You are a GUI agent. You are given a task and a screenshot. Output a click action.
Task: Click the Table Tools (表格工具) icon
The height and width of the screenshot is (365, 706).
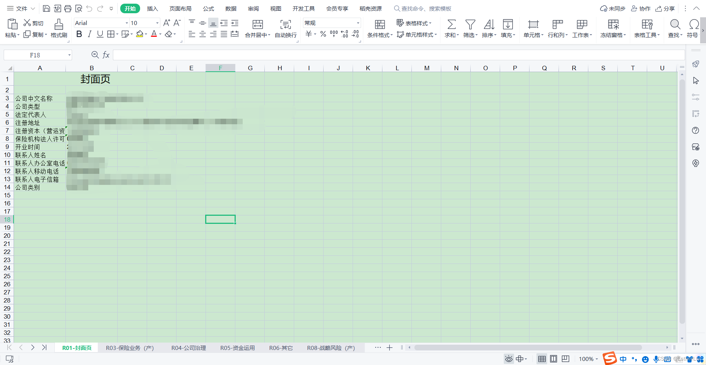click(647, 25)
